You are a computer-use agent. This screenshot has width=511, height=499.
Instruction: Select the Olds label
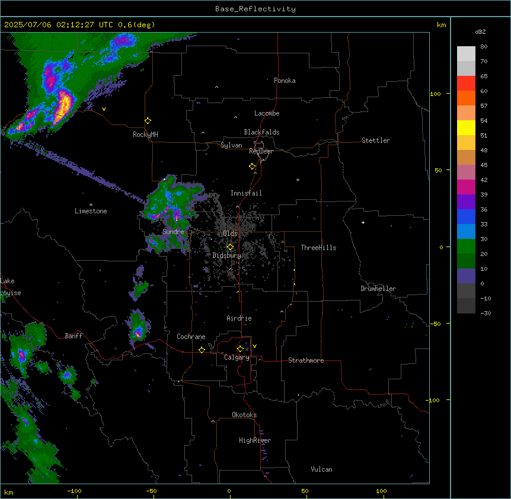[x=230, y=233]
